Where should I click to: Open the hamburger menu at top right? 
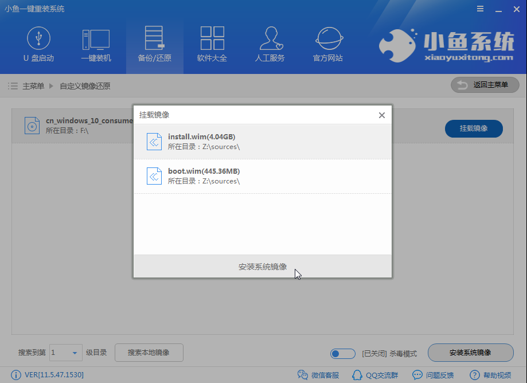point(480,9)
